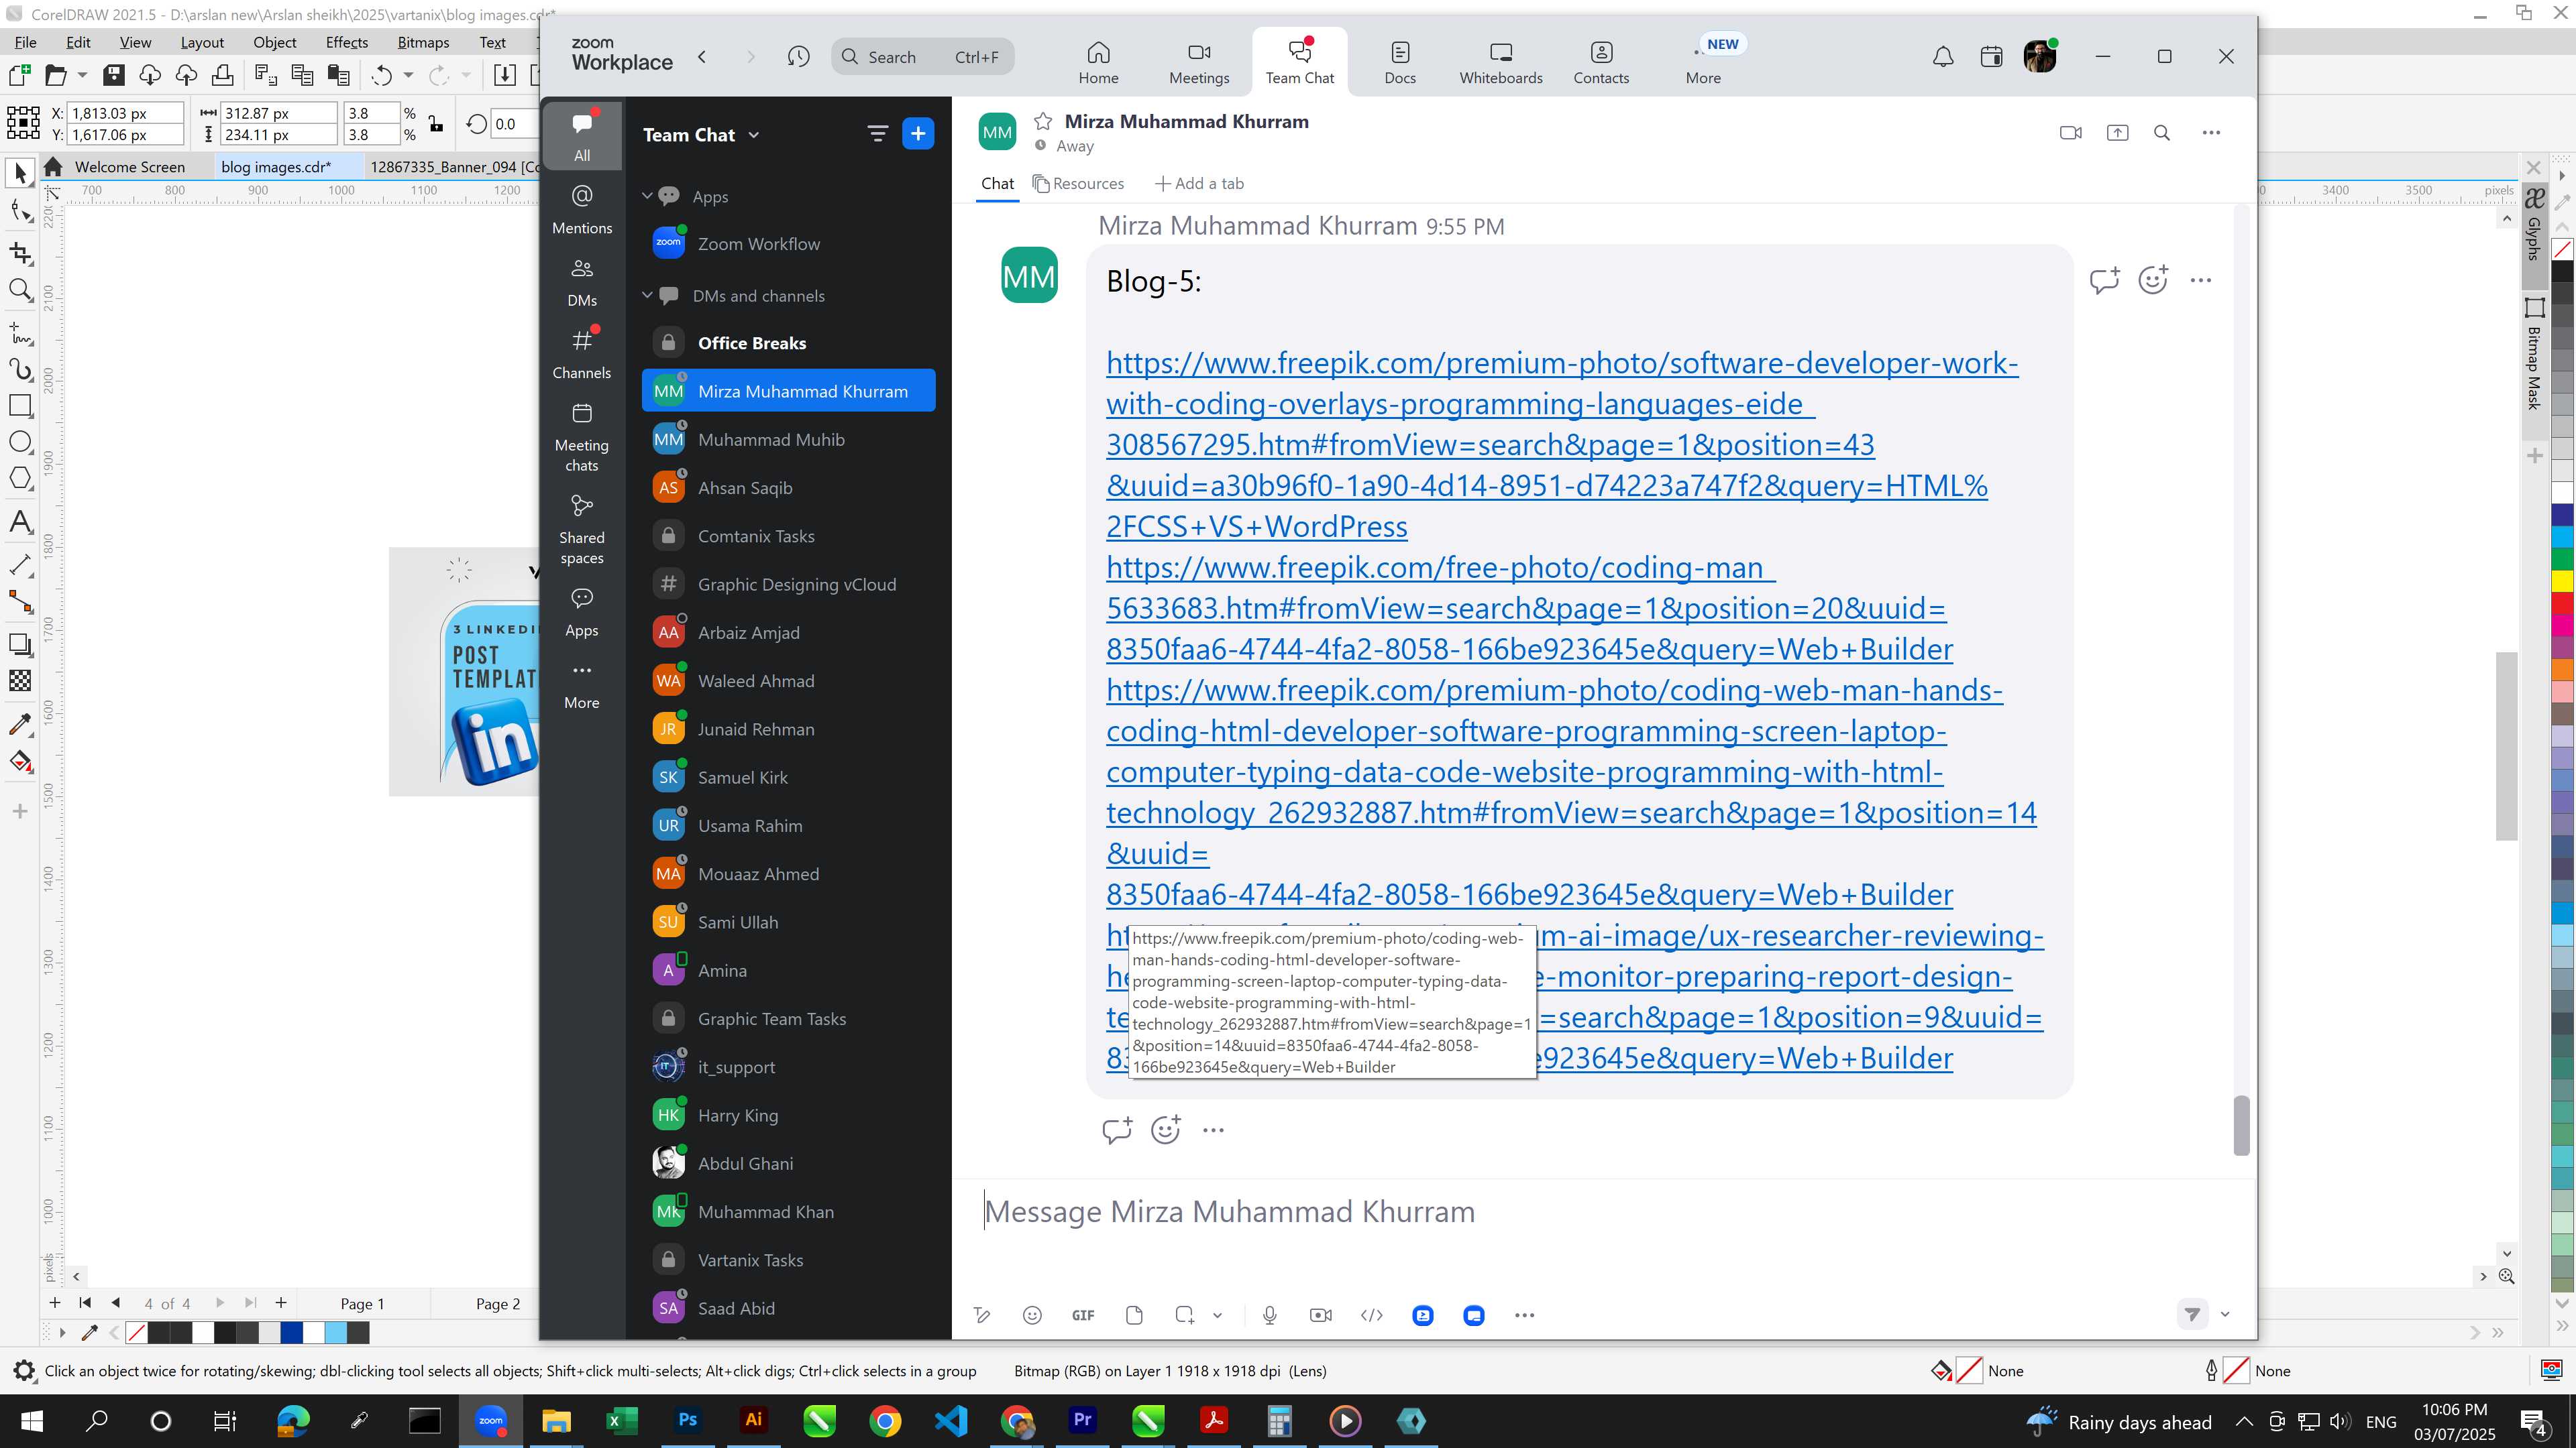The image size is (2576, 1448).
Task: Open the DMs section in Zoom sidebar
Action: tap(582, 283)
